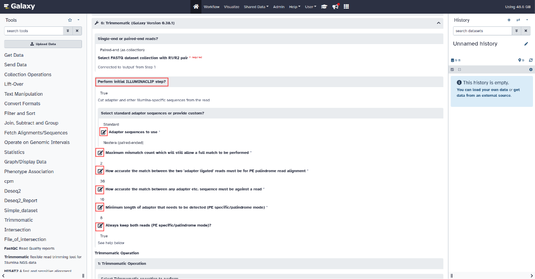The width and height of the screenshot is (535, 279).
Task: Click the Upload Data button
Action: (43, 44)
